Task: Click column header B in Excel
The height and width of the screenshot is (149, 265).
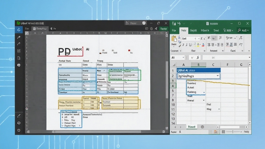Action: [x=198, y=65]
